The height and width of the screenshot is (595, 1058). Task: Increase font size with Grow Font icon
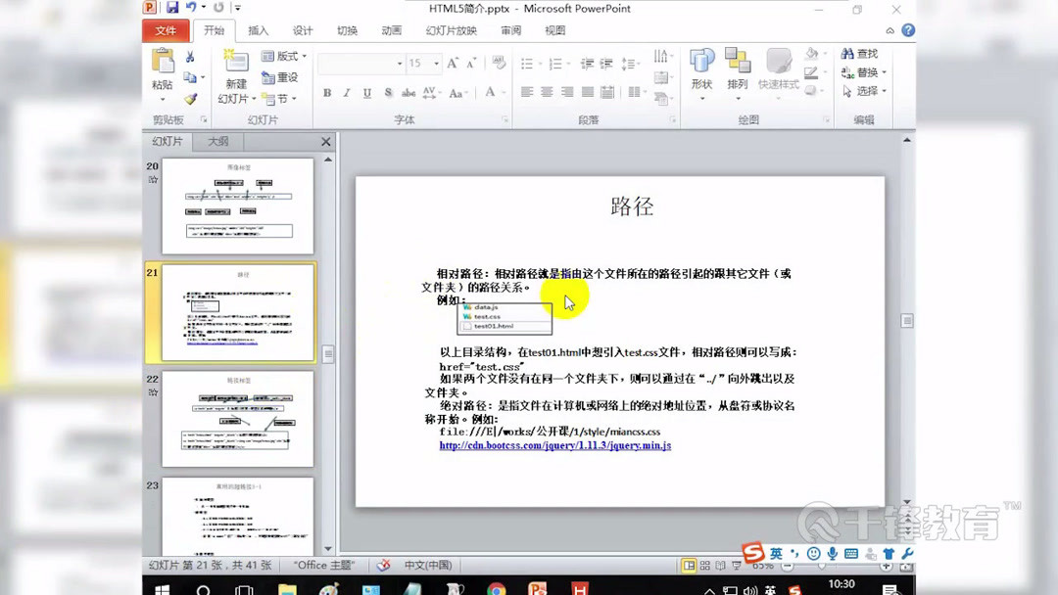[453, 62]
